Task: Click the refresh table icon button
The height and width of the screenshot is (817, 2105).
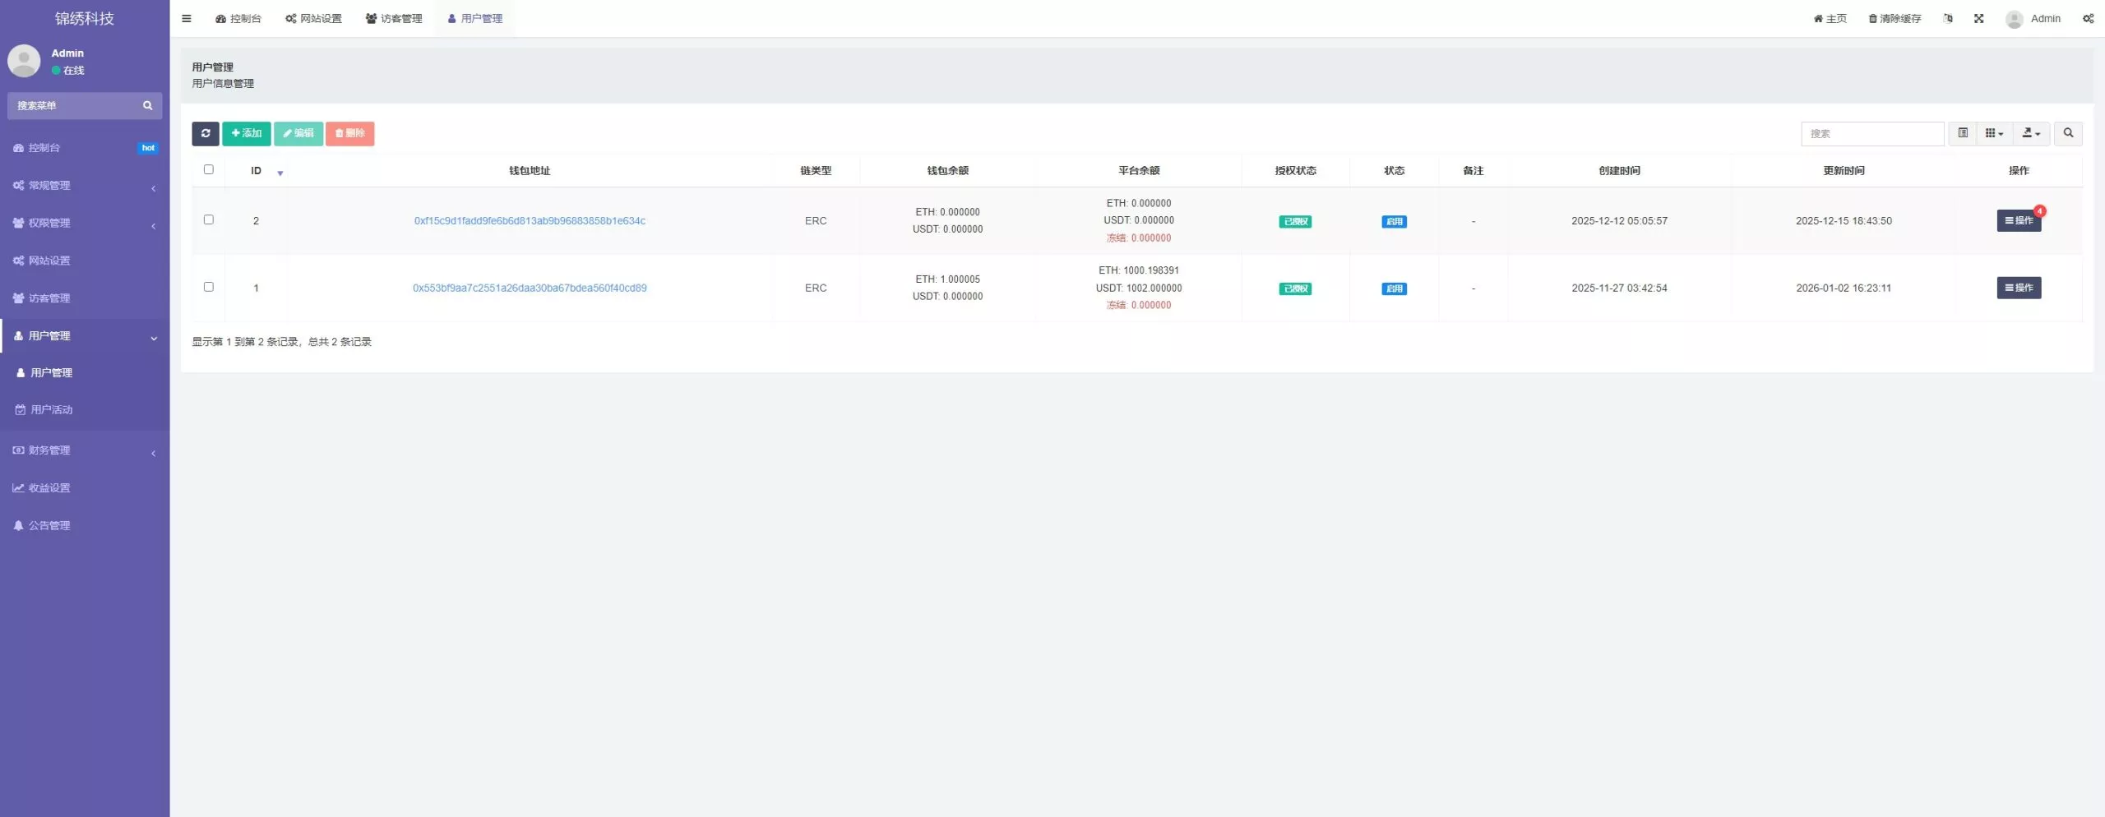Action: coord(205,133)
